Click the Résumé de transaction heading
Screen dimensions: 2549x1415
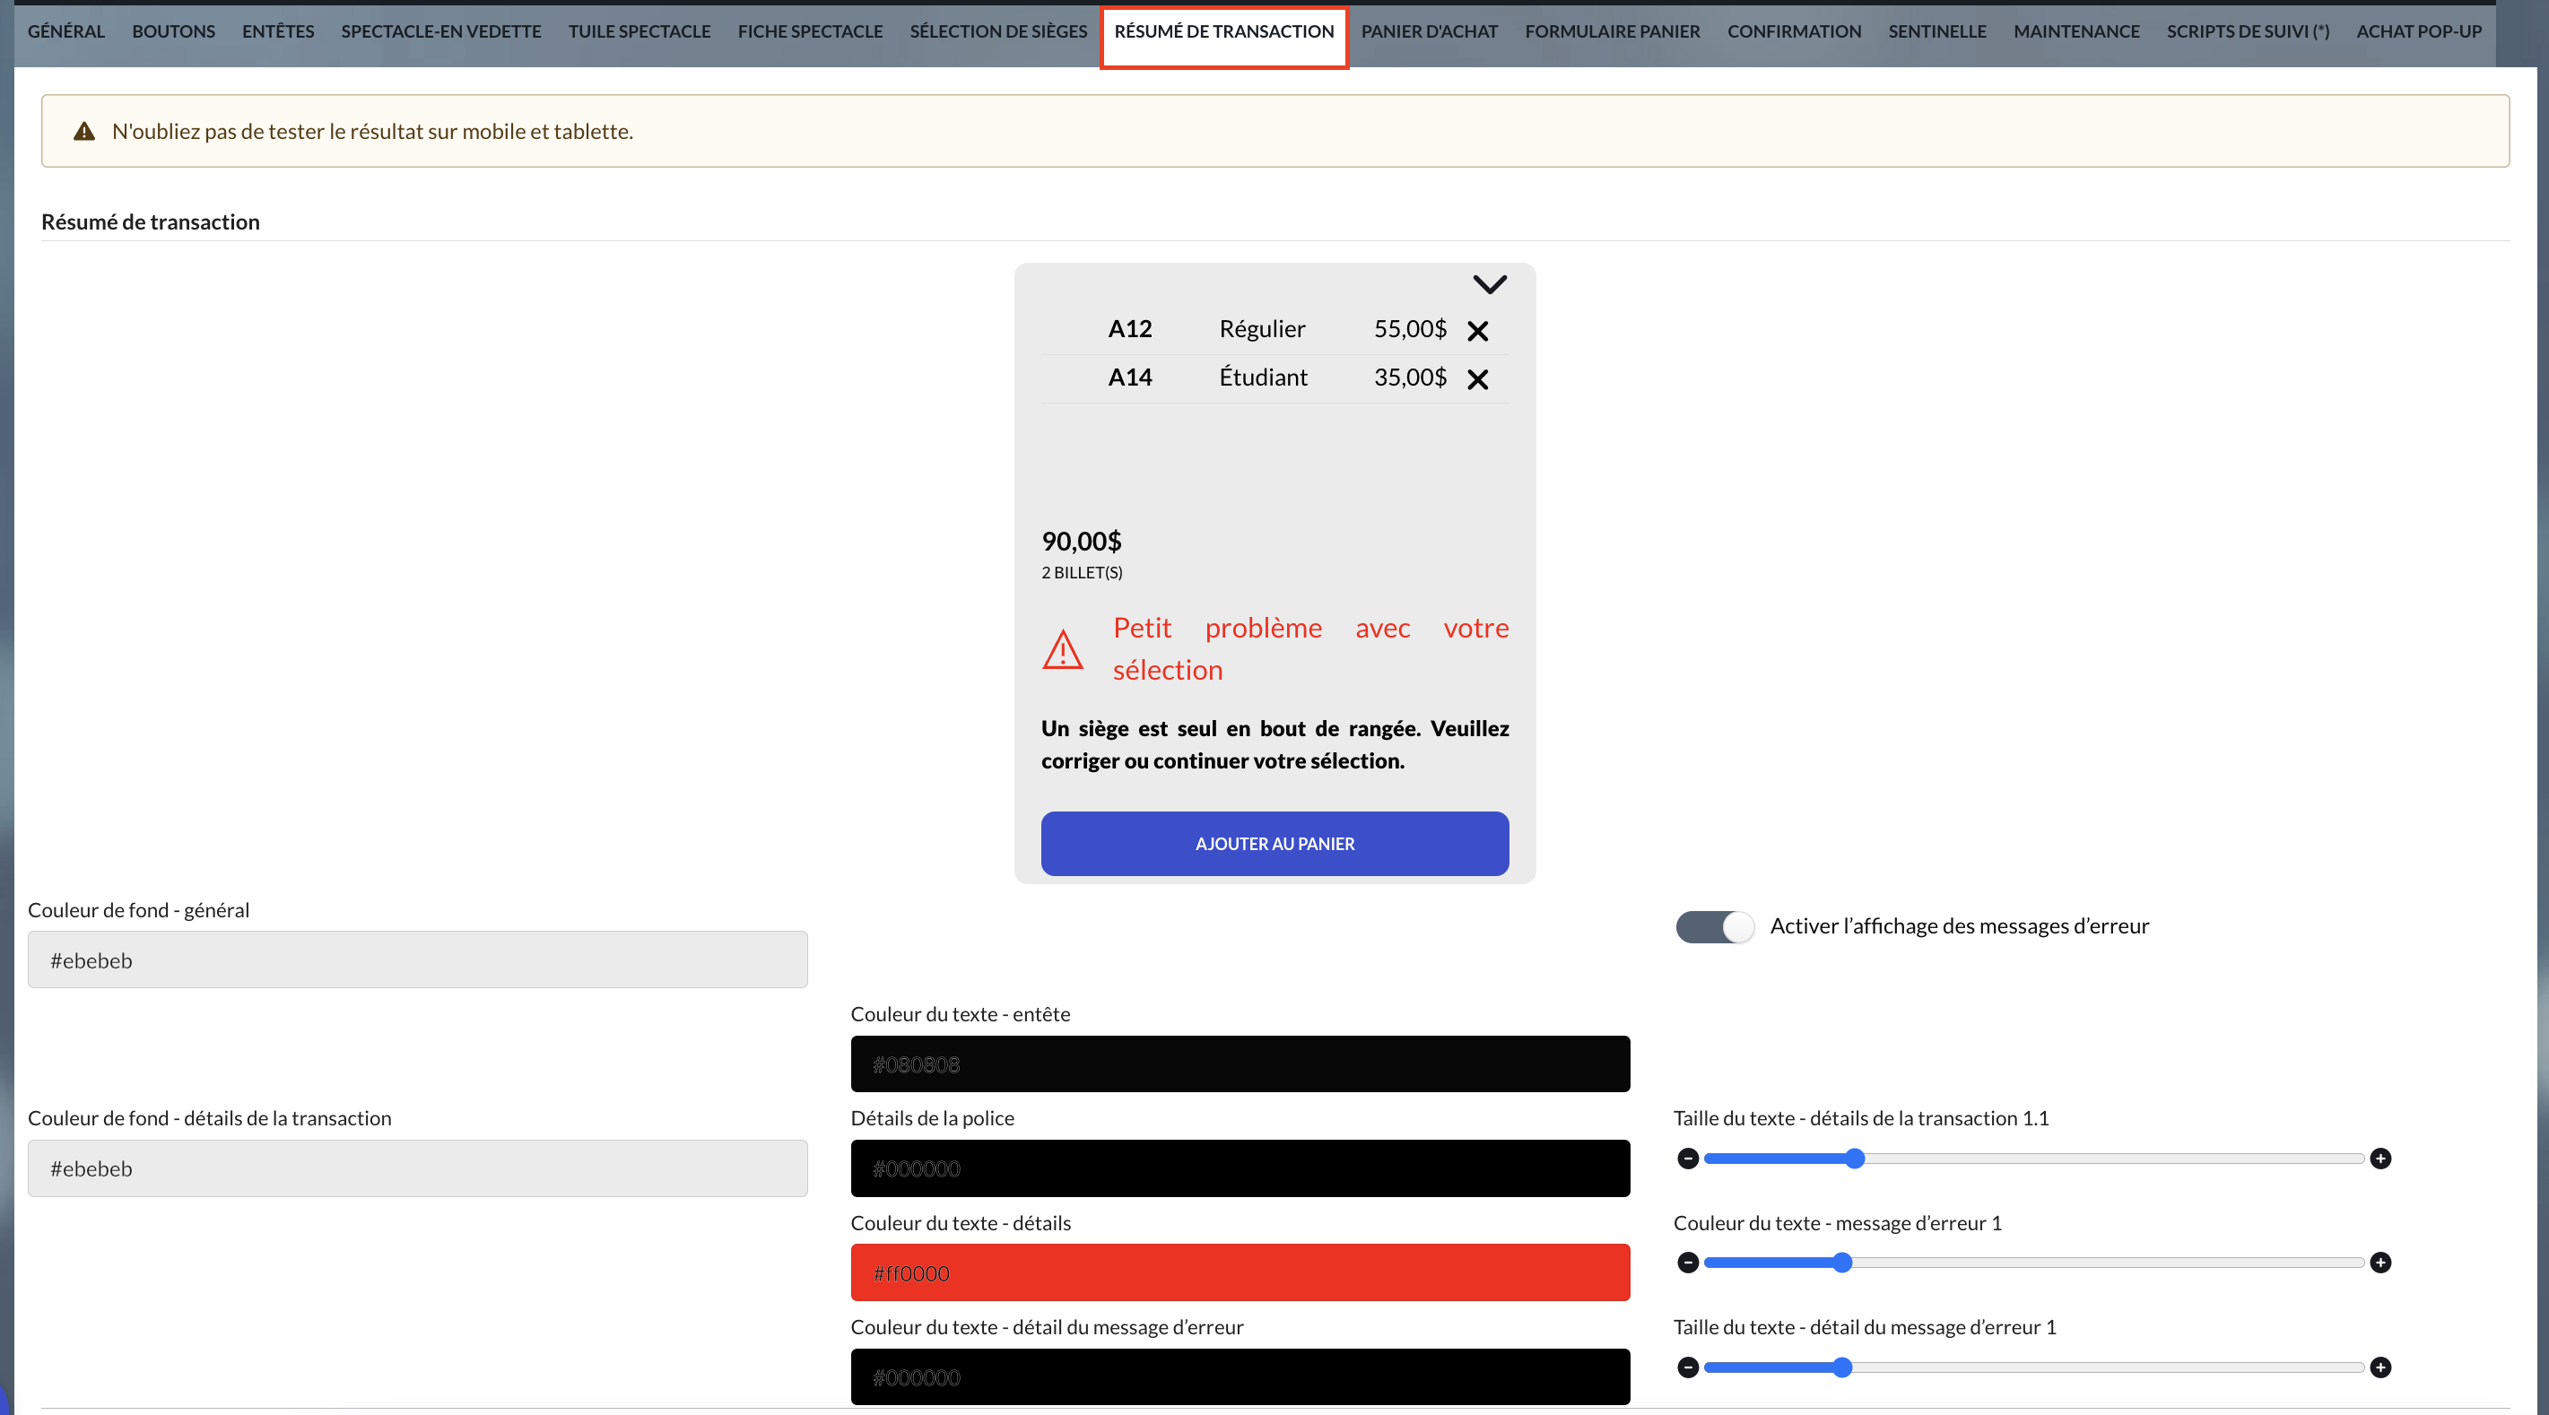coord(151,221)
